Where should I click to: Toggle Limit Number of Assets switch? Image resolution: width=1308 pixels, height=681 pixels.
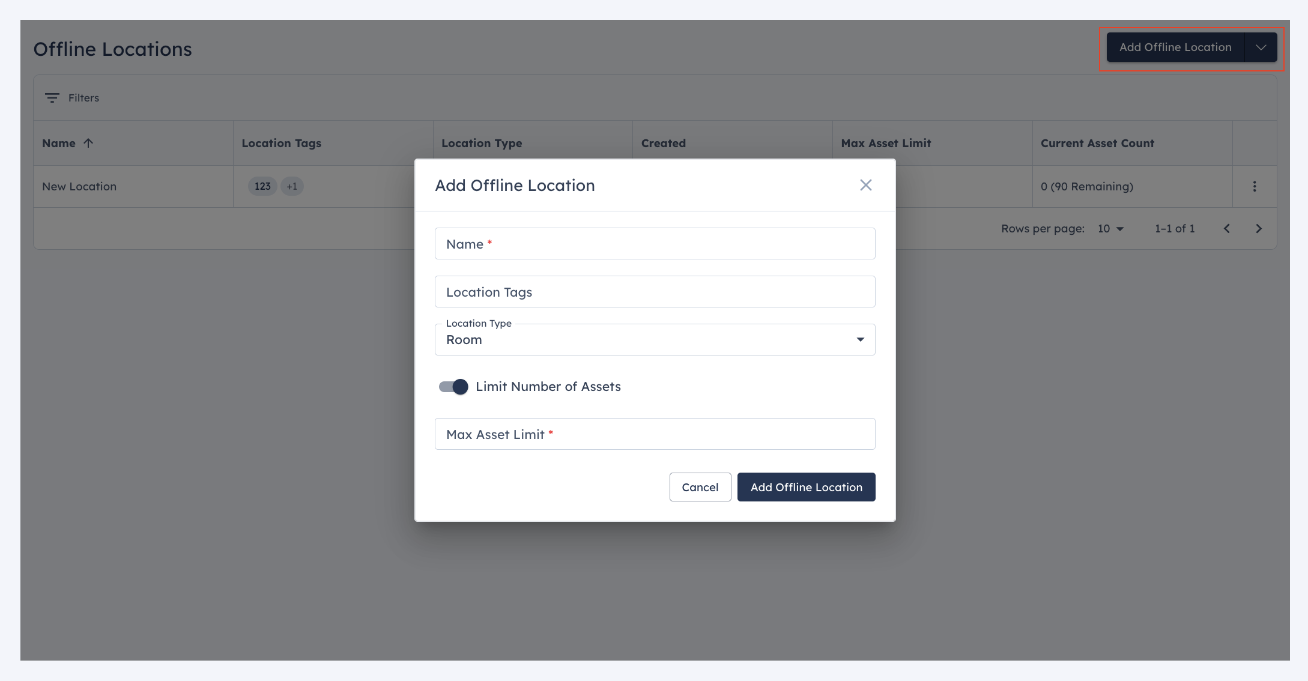click(x=453, y=387)
